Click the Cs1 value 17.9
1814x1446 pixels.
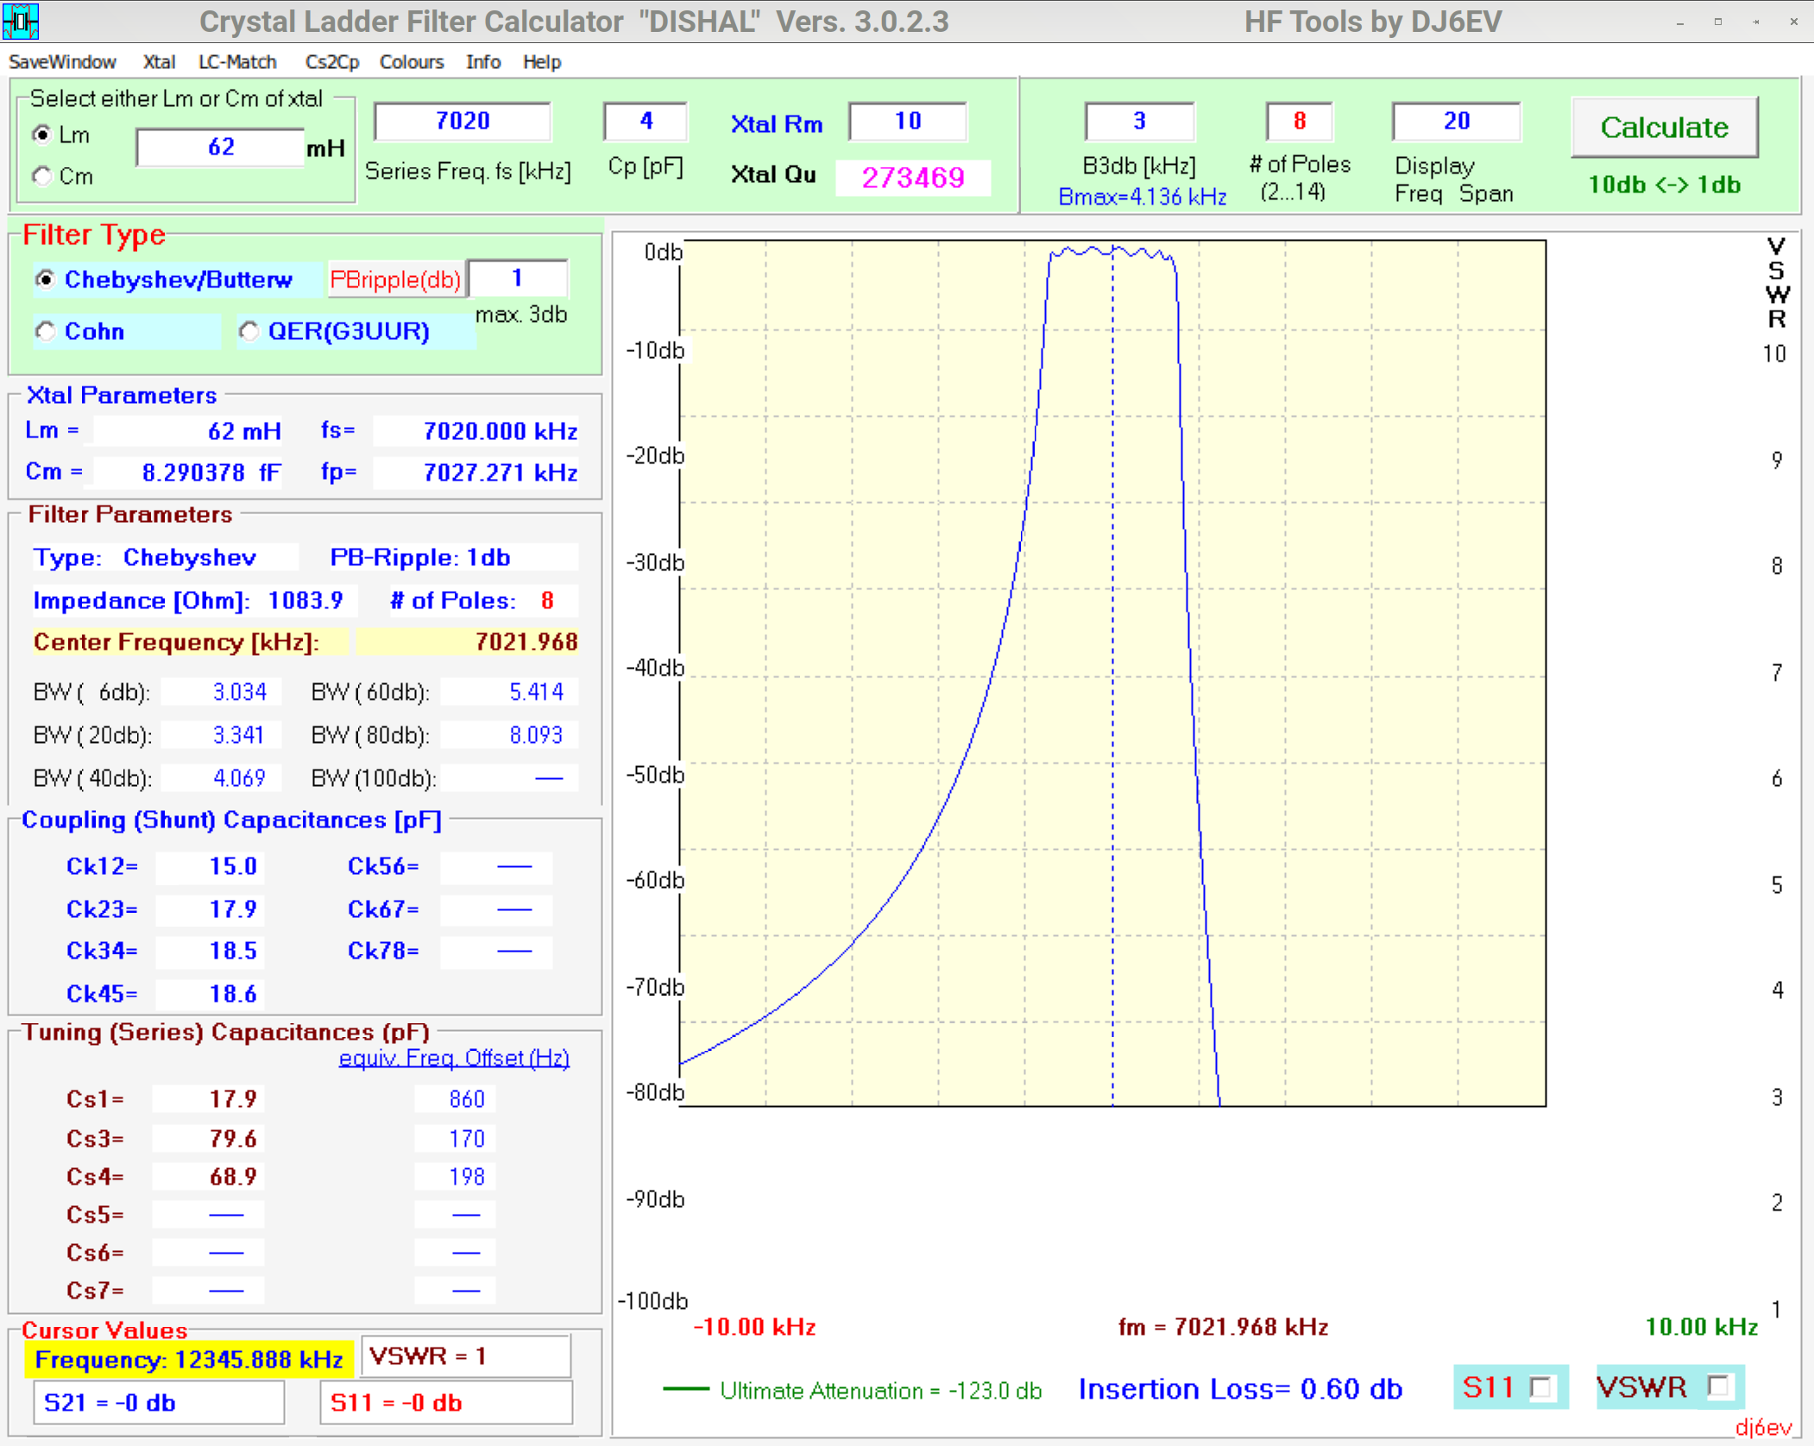coord(208,1099)
